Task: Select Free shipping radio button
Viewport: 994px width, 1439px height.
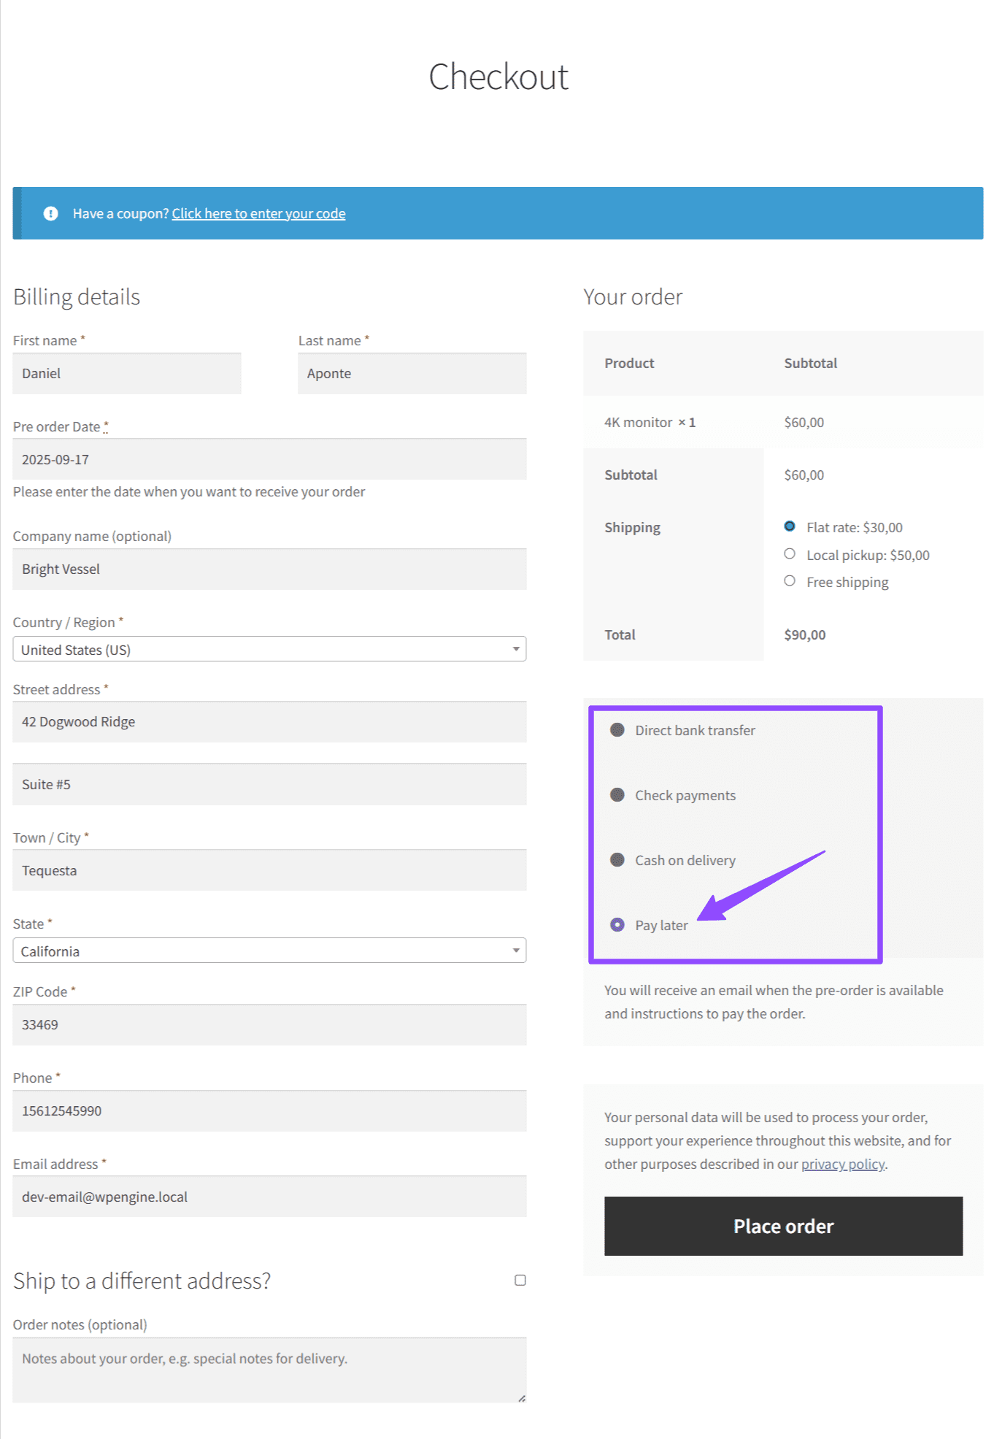Action: [x=789, y=581]
